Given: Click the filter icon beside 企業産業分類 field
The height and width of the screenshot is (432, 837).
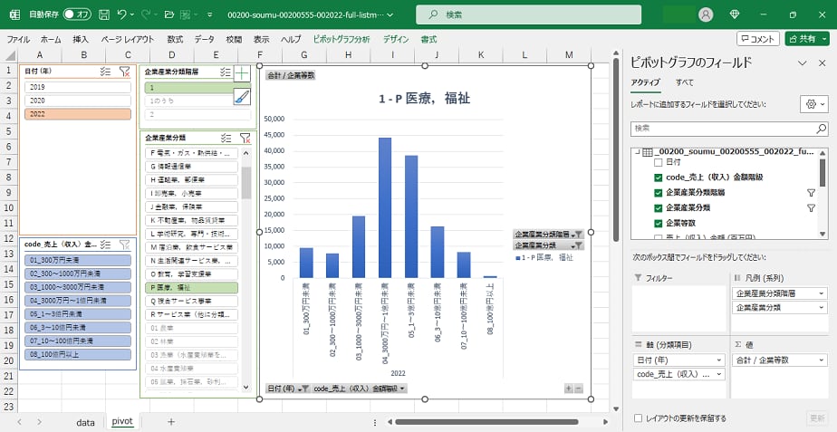Looking at the screenshot, I should [x=811, y=207].
